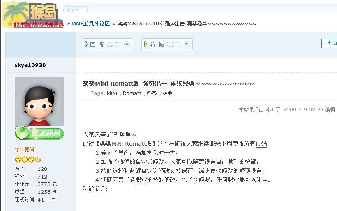Open the DNF工具讨论区 breadcrumb link

pos(91,24)
